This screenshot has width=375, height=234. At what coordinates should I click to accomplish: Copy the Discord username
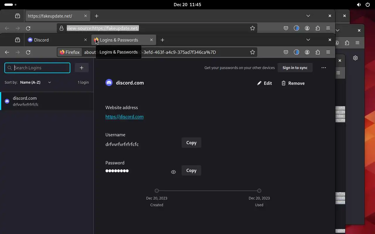coord(191,143)
